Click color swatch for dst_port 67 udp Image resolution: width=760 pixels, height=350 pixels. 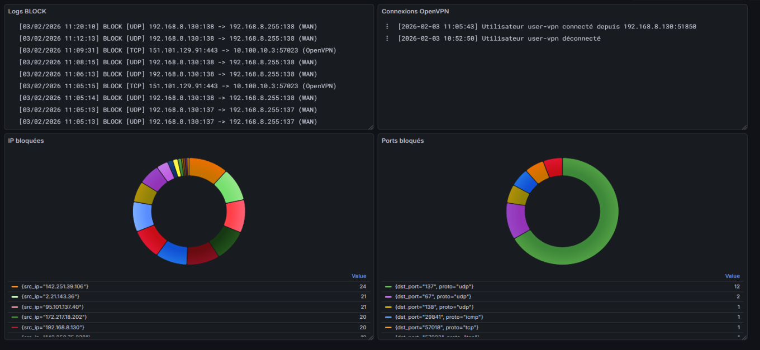click(388, 296)
